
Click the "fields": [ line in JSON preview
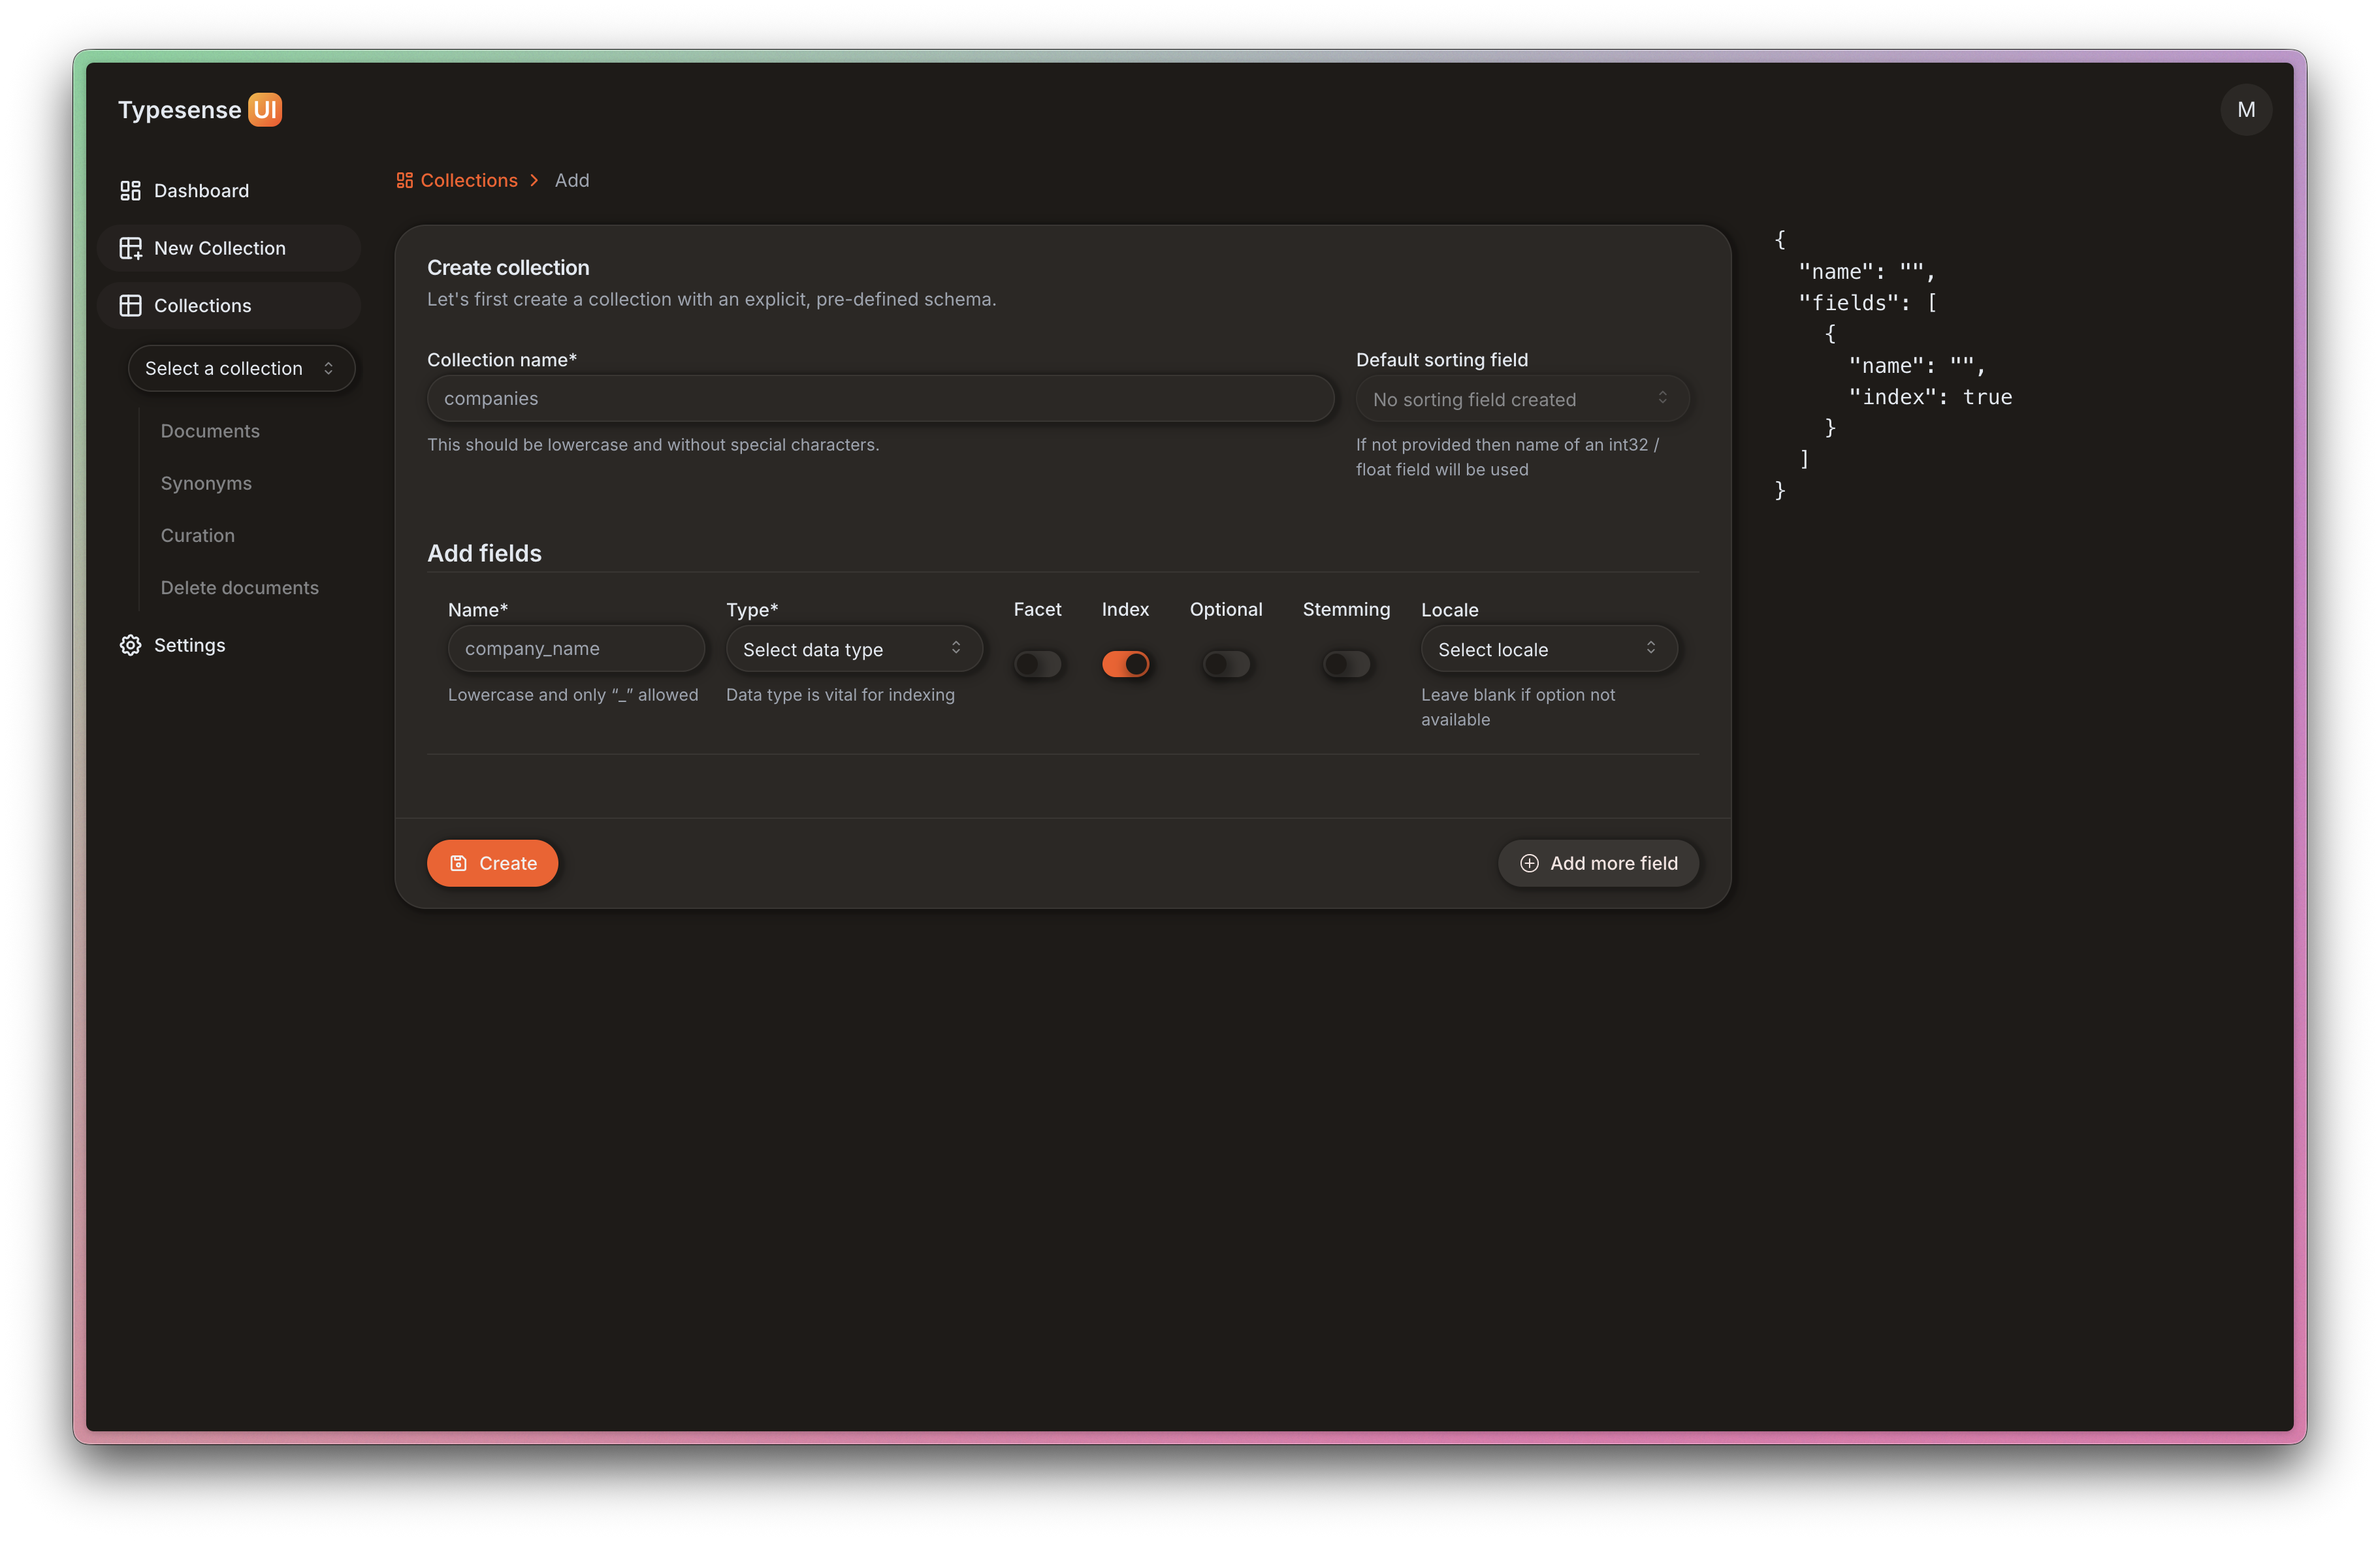coord(1867,303)
